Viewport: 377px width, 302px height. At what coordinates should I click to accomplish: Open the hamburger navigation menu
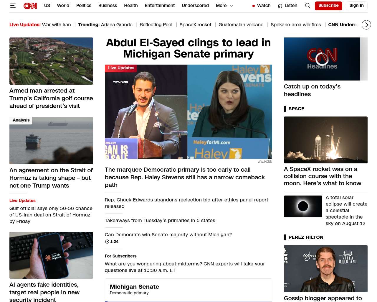pos(13,6)
